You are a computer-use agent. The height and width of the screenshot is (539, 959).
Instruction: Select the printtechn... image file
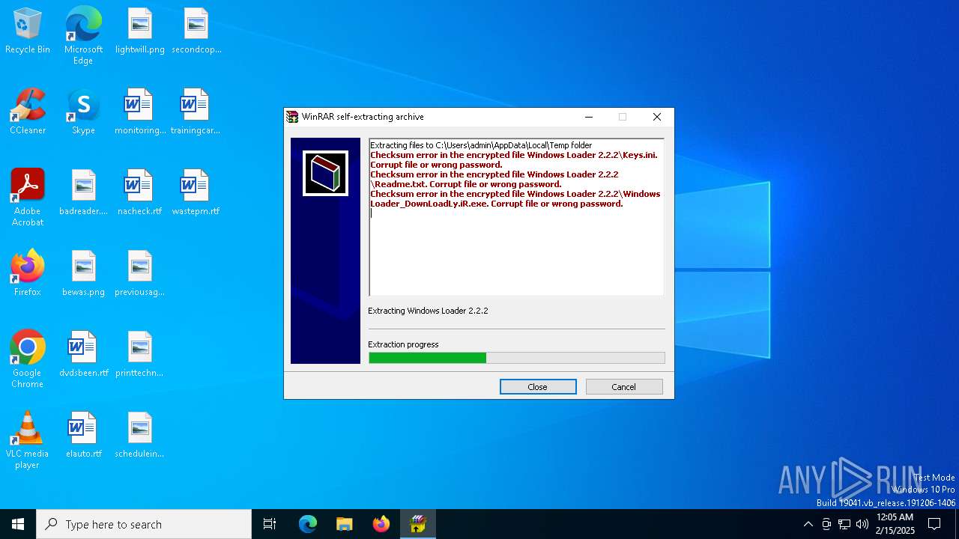140,354
